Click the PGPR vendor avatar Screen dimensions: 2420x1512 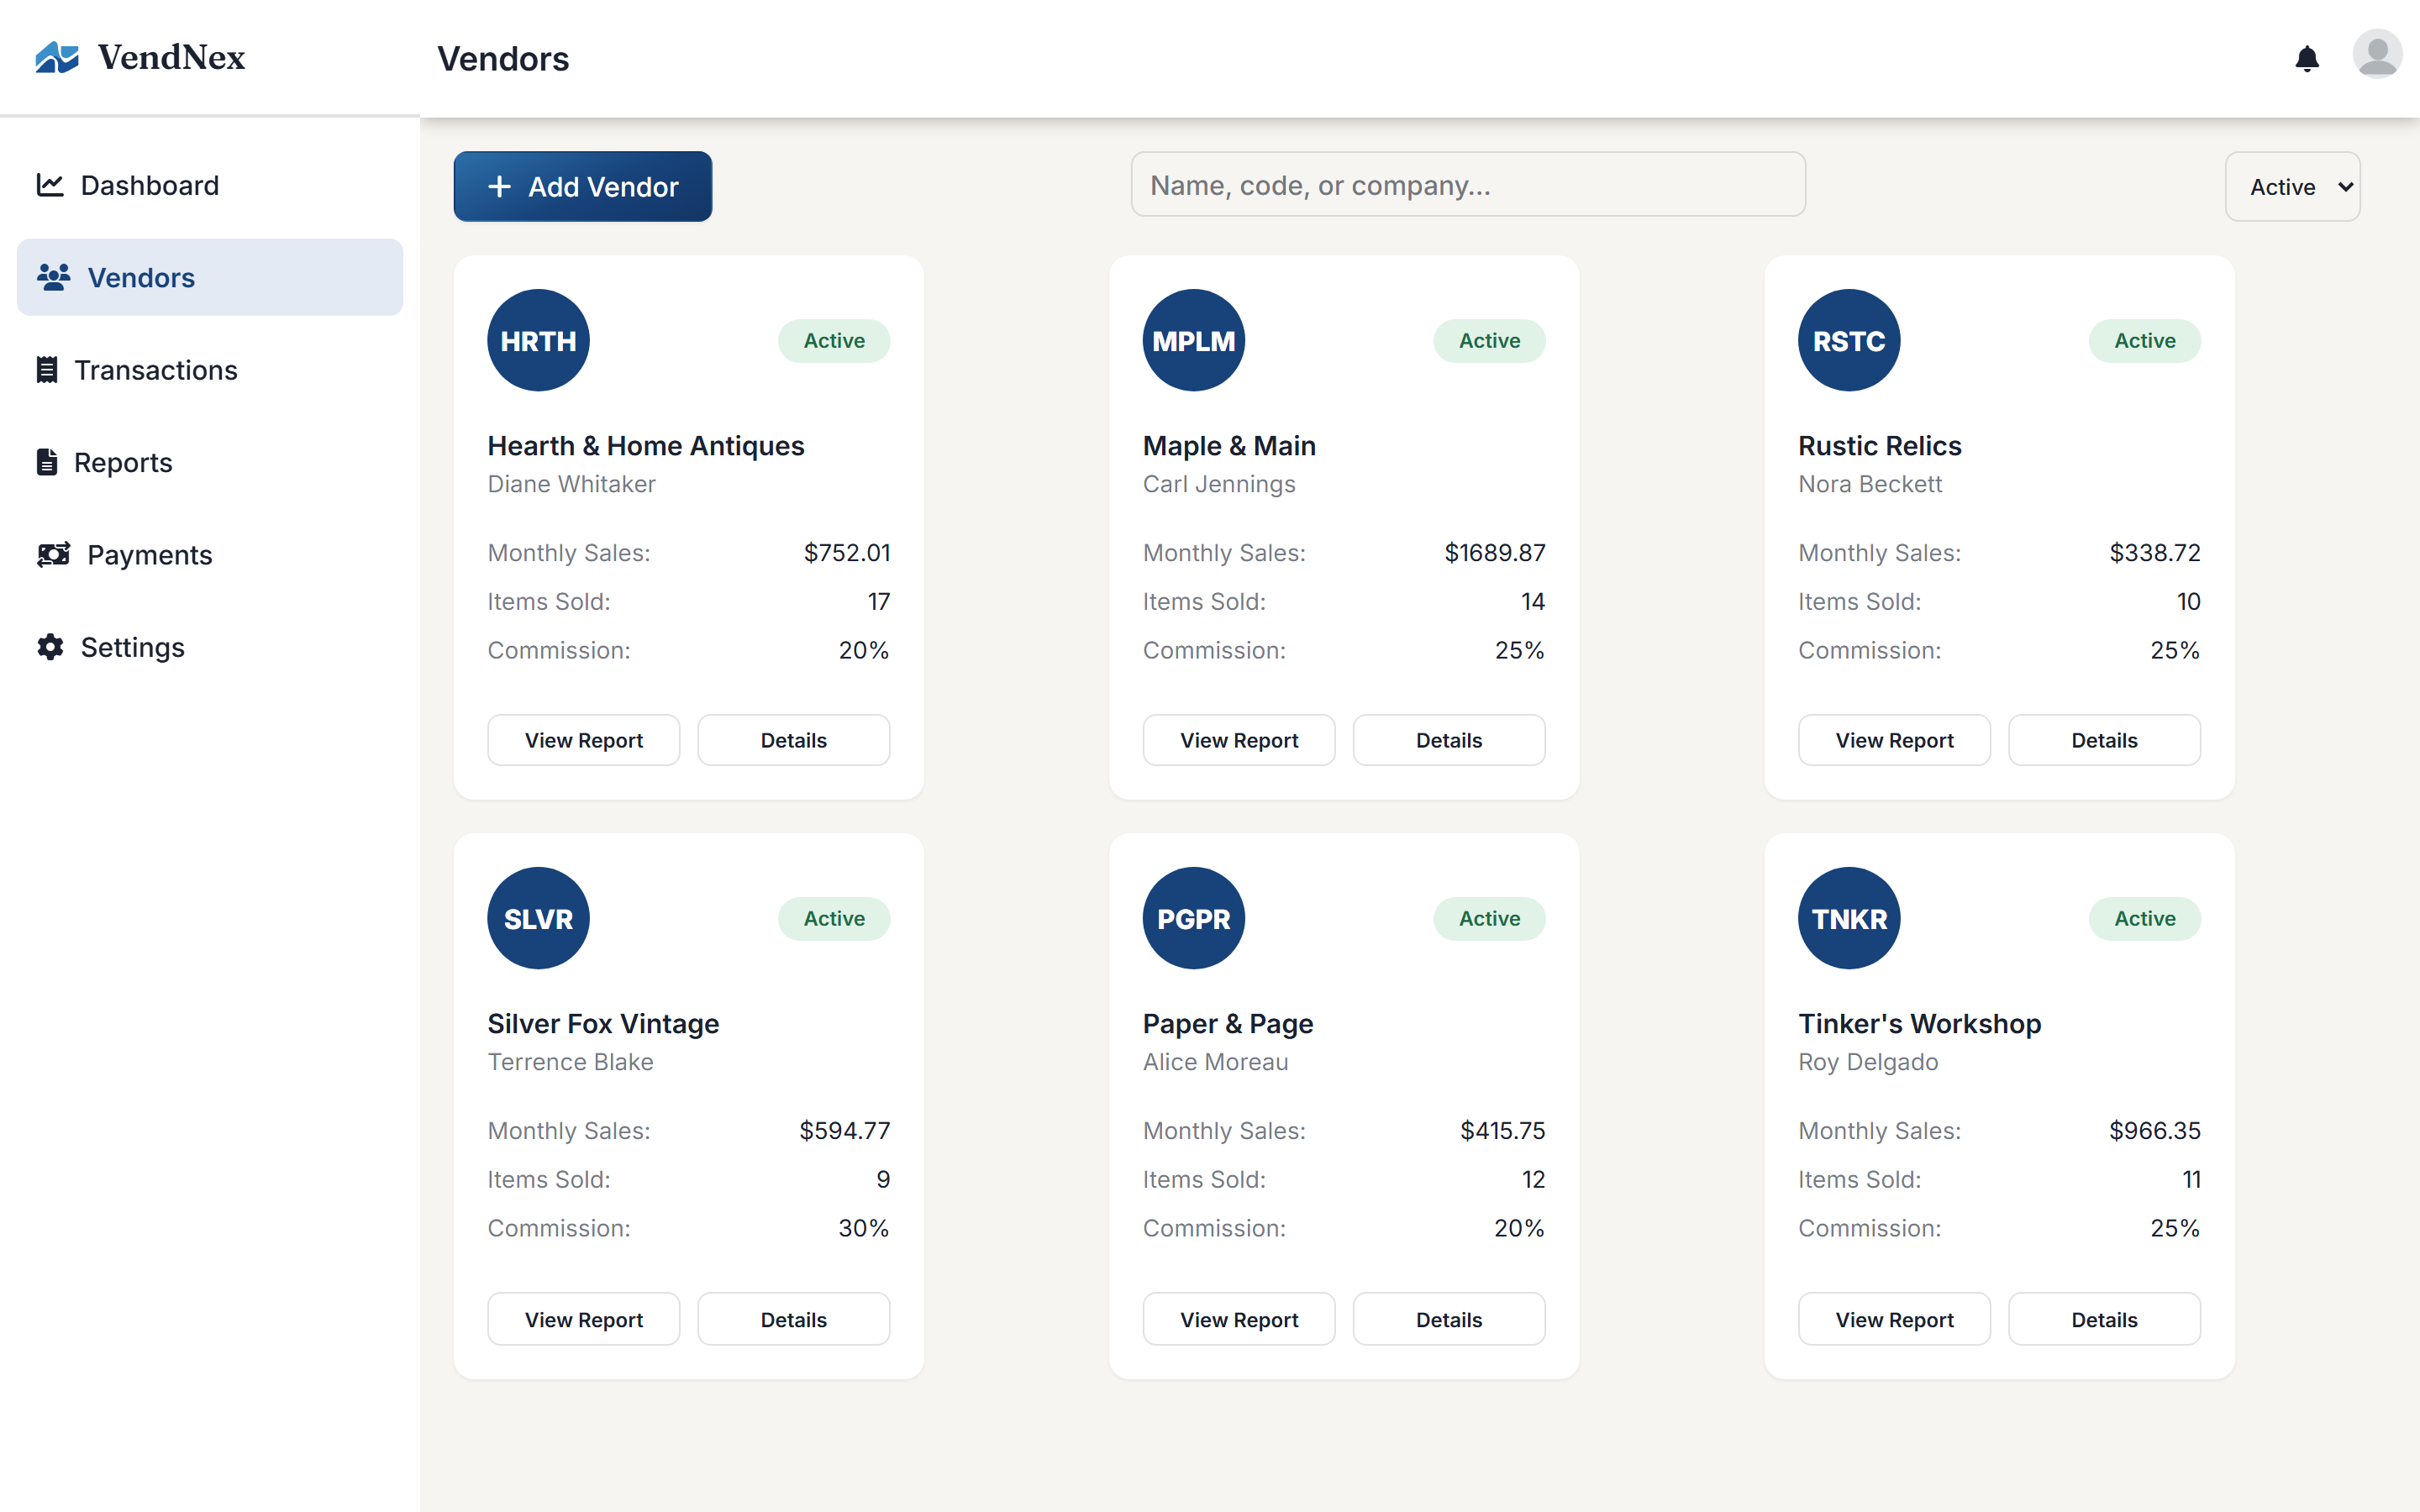pyautogui.click(x=1194, y=918)
